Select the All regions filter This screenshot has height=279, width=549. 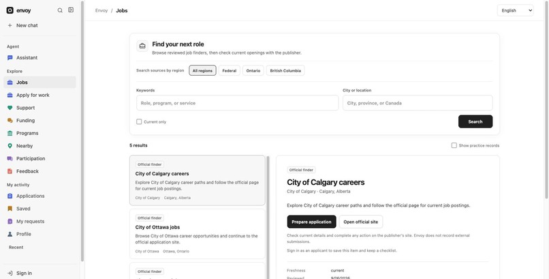(202, 70)
